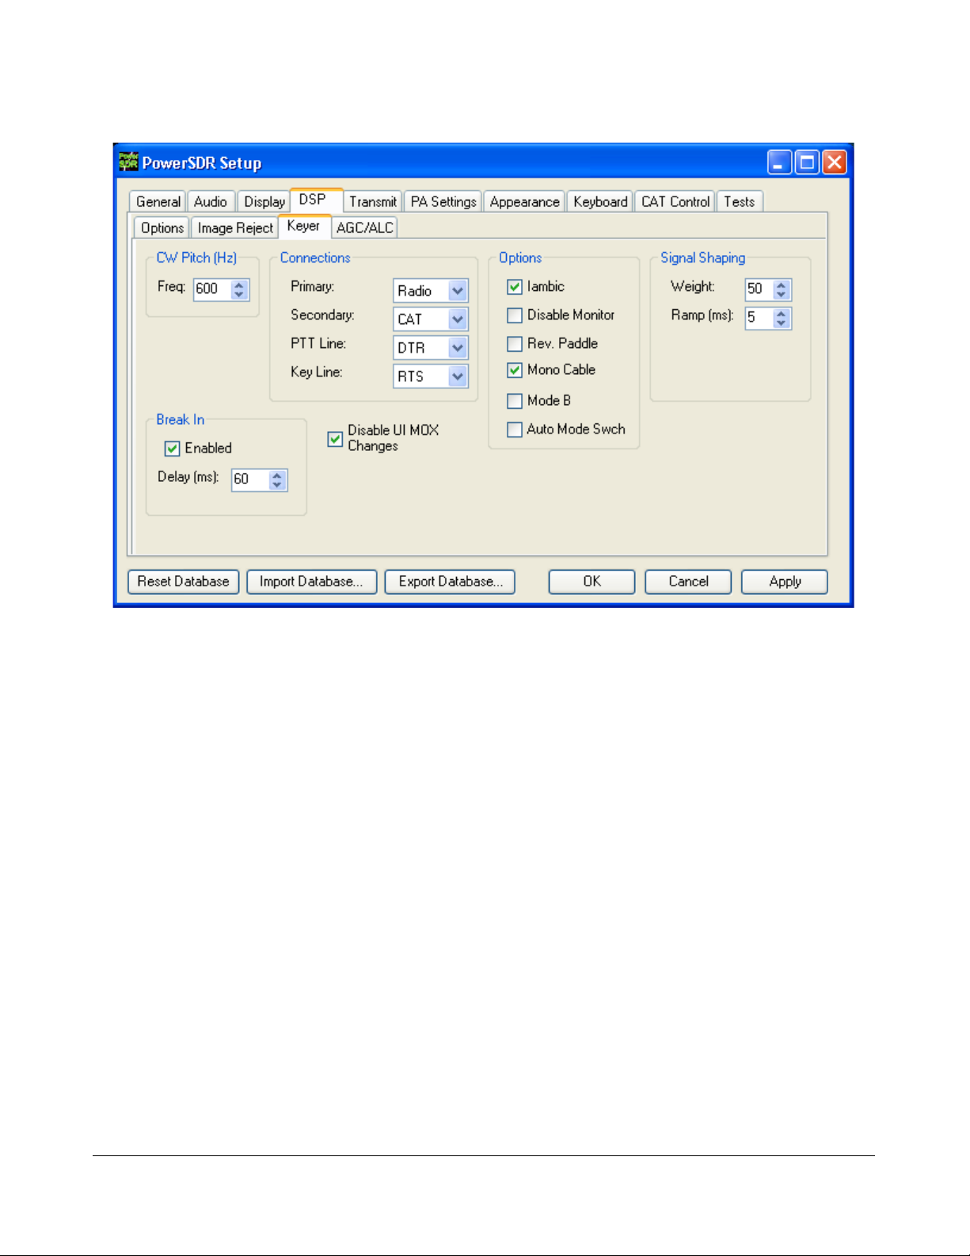Image resolution: width=970 pixels, height=1256 pixels.
Task: Increase Ramp (ms) with the up arrow
Action: point(782,314)
